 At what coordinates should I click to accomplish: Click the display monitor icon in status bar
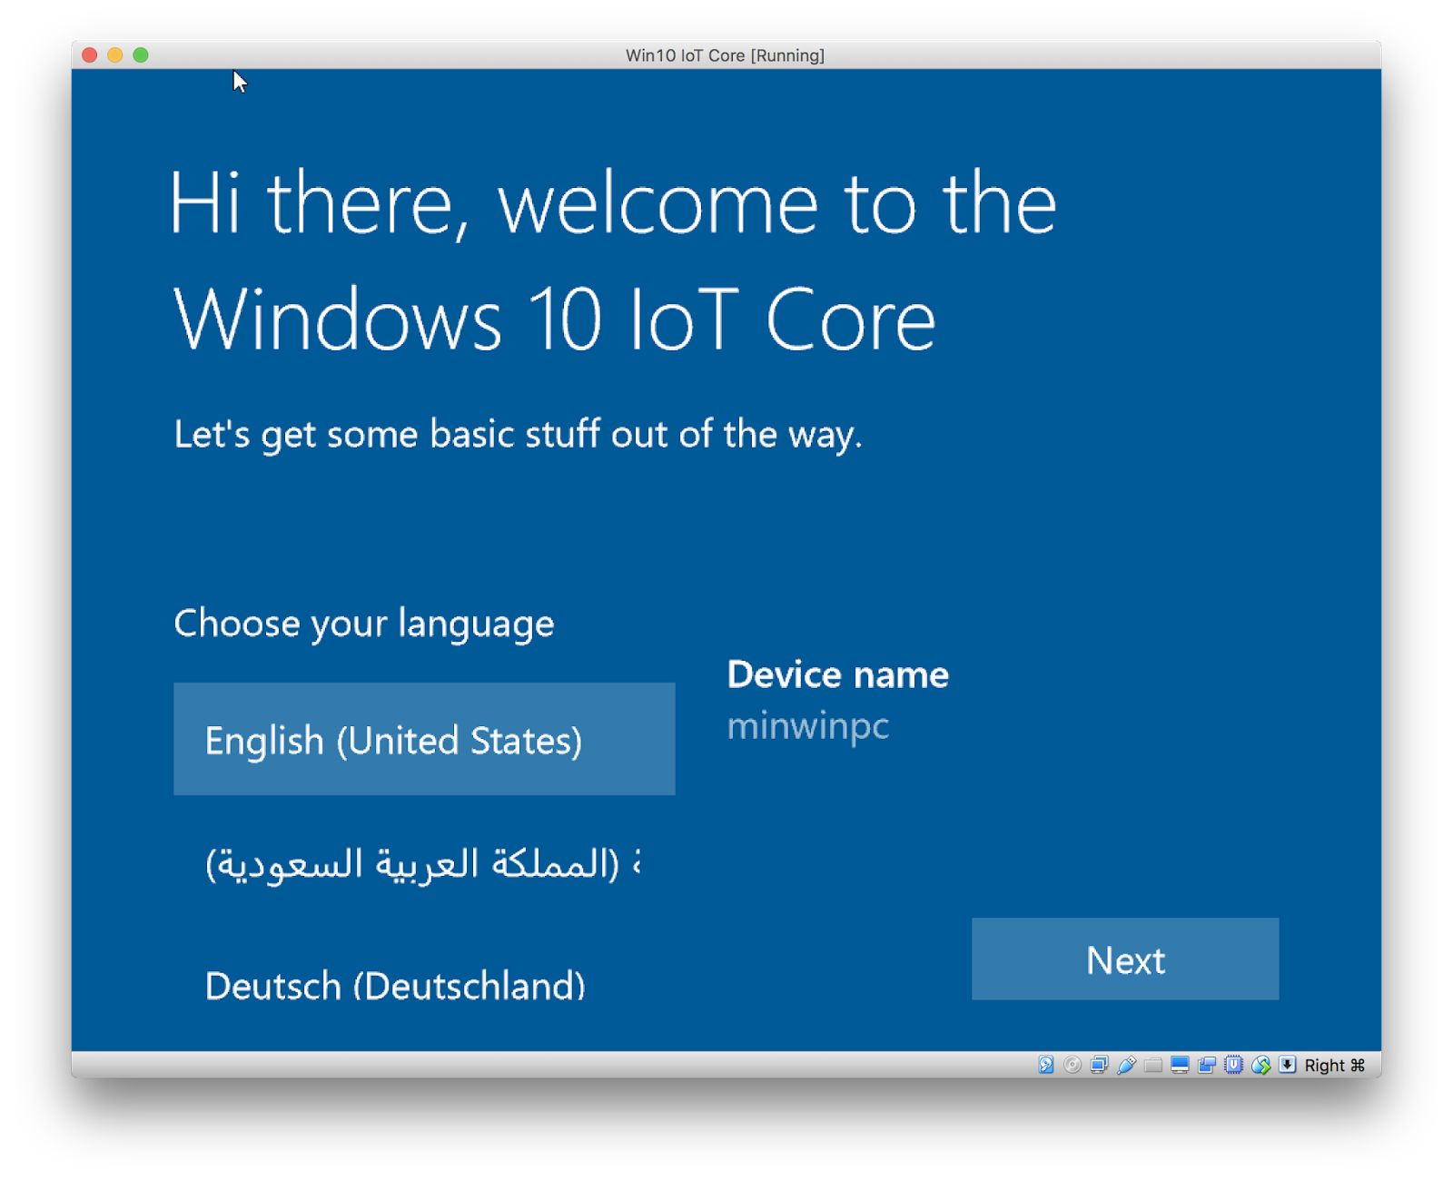pyautogui.click(x=1180, y=1065)
